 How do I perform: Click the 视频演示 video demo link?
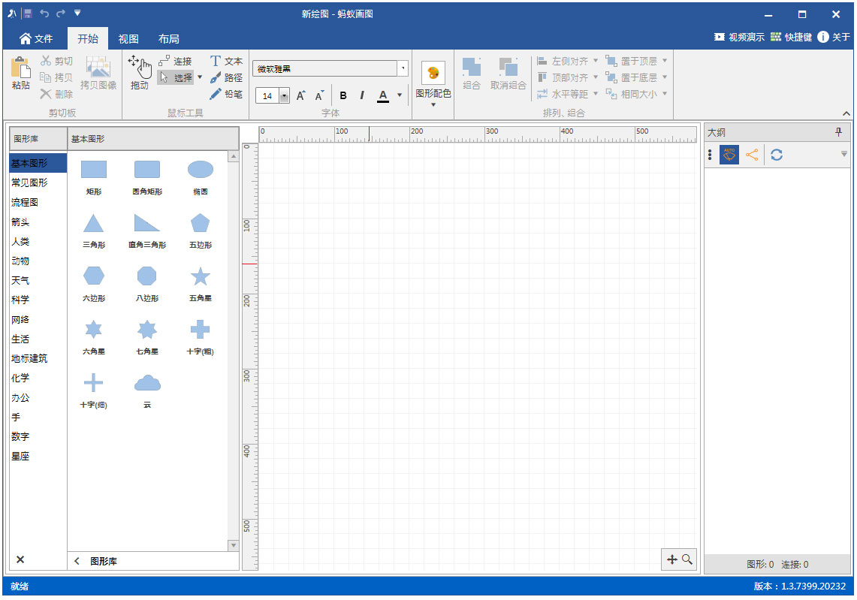point(739,37)
